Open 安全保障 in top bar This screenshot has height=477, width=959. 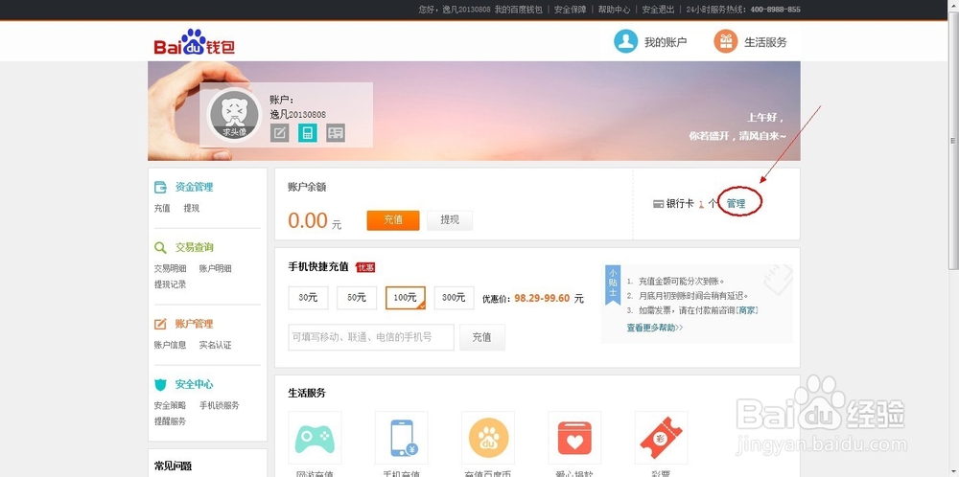tap(570, 10)
